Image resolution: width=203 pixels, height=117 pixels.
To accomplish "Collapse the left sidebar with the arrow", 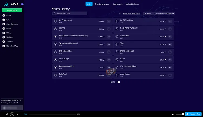I will point(22,4).
